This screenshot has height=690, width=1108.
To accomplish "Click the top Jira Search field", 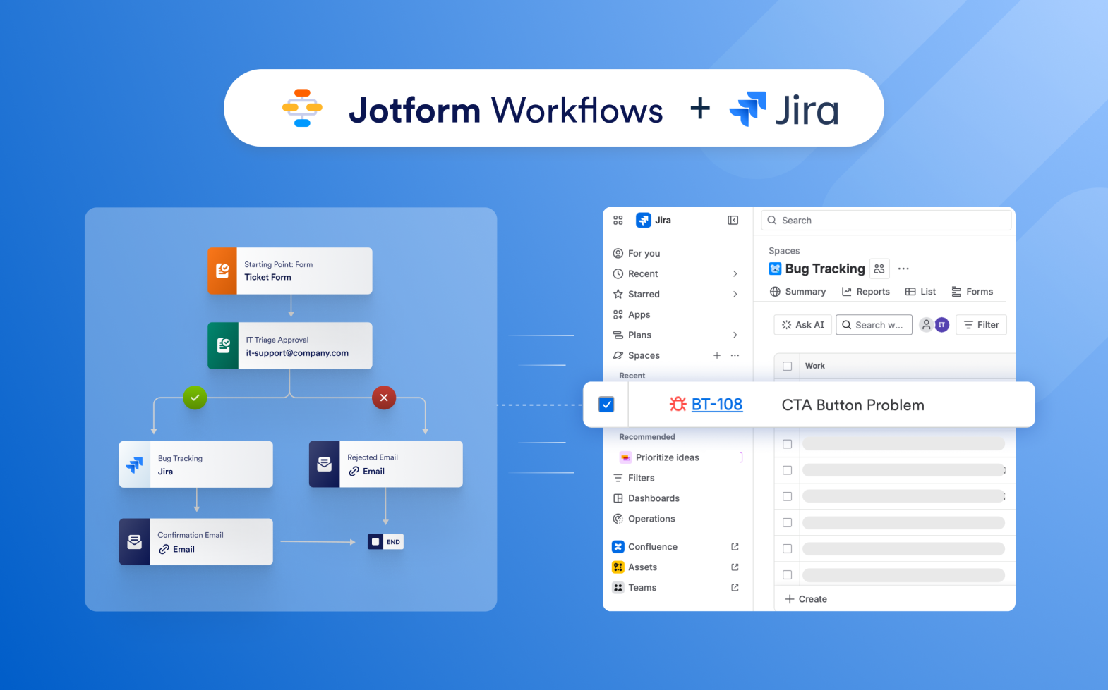I will click(886, 221).
